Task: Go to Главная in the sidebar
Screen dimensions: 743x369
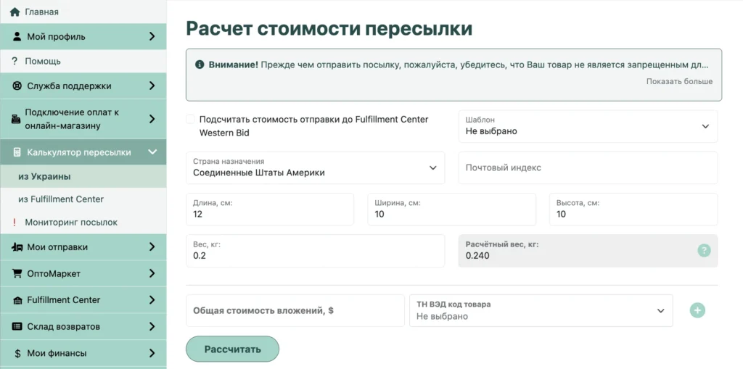Action: (83, 12)
